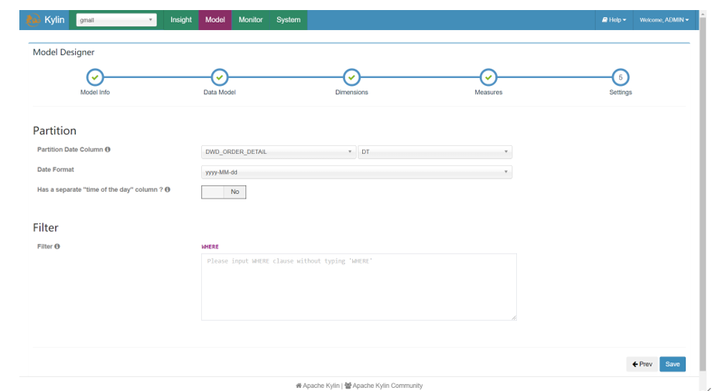
Task: Go back with the Prev button
Action: (642, 364)
